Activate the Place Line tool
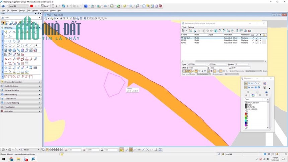Image resolution: width=288 pixels, height=162 pixels. click(10, 32)
